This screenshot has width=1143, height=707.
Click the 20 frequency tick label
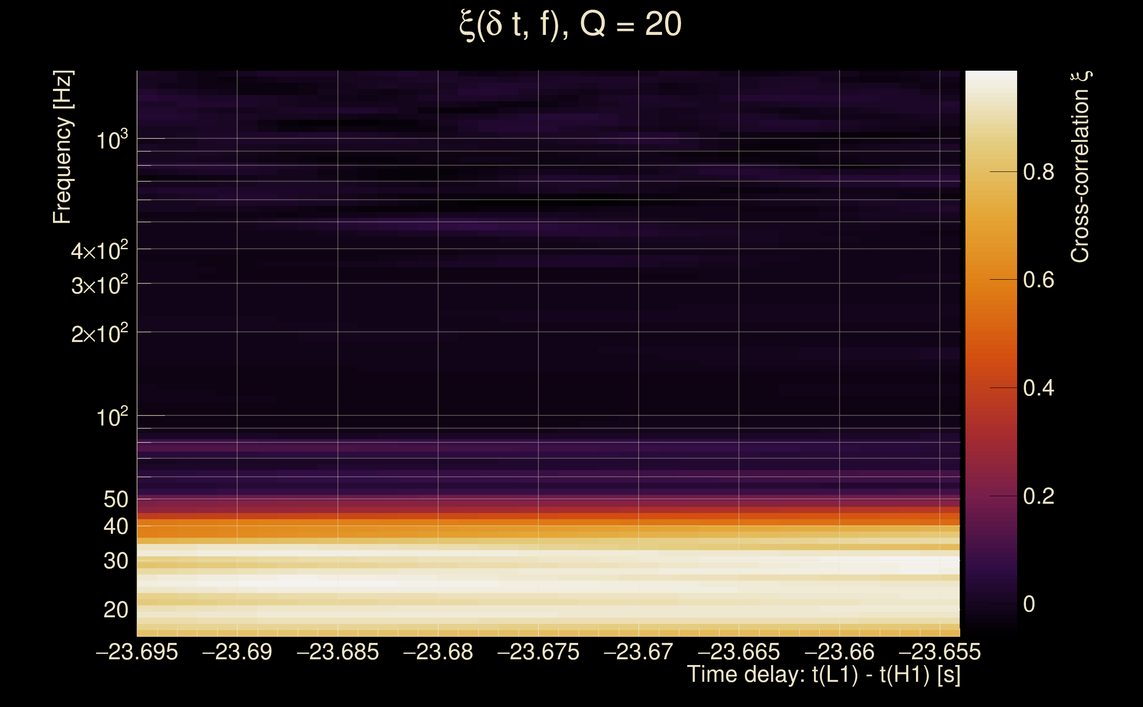[x=115, y=610]
